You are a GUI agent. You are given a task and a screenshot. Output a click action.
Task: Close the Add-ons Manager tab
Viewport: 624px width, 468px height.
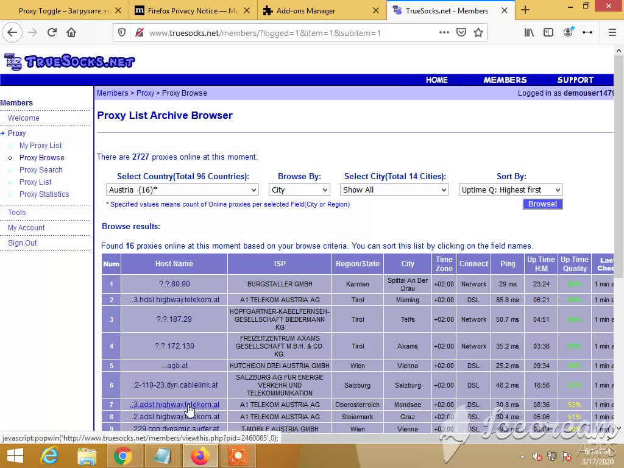click(x=375, y=11)
